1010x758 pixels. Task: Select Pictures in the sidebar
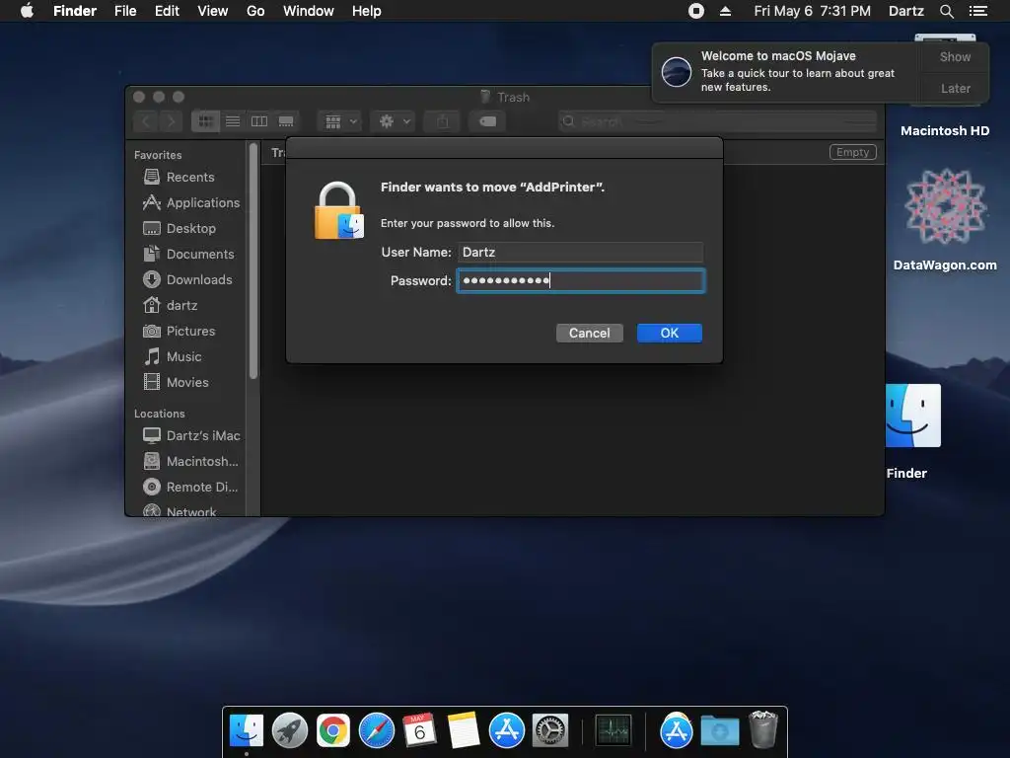coord(180,331)
